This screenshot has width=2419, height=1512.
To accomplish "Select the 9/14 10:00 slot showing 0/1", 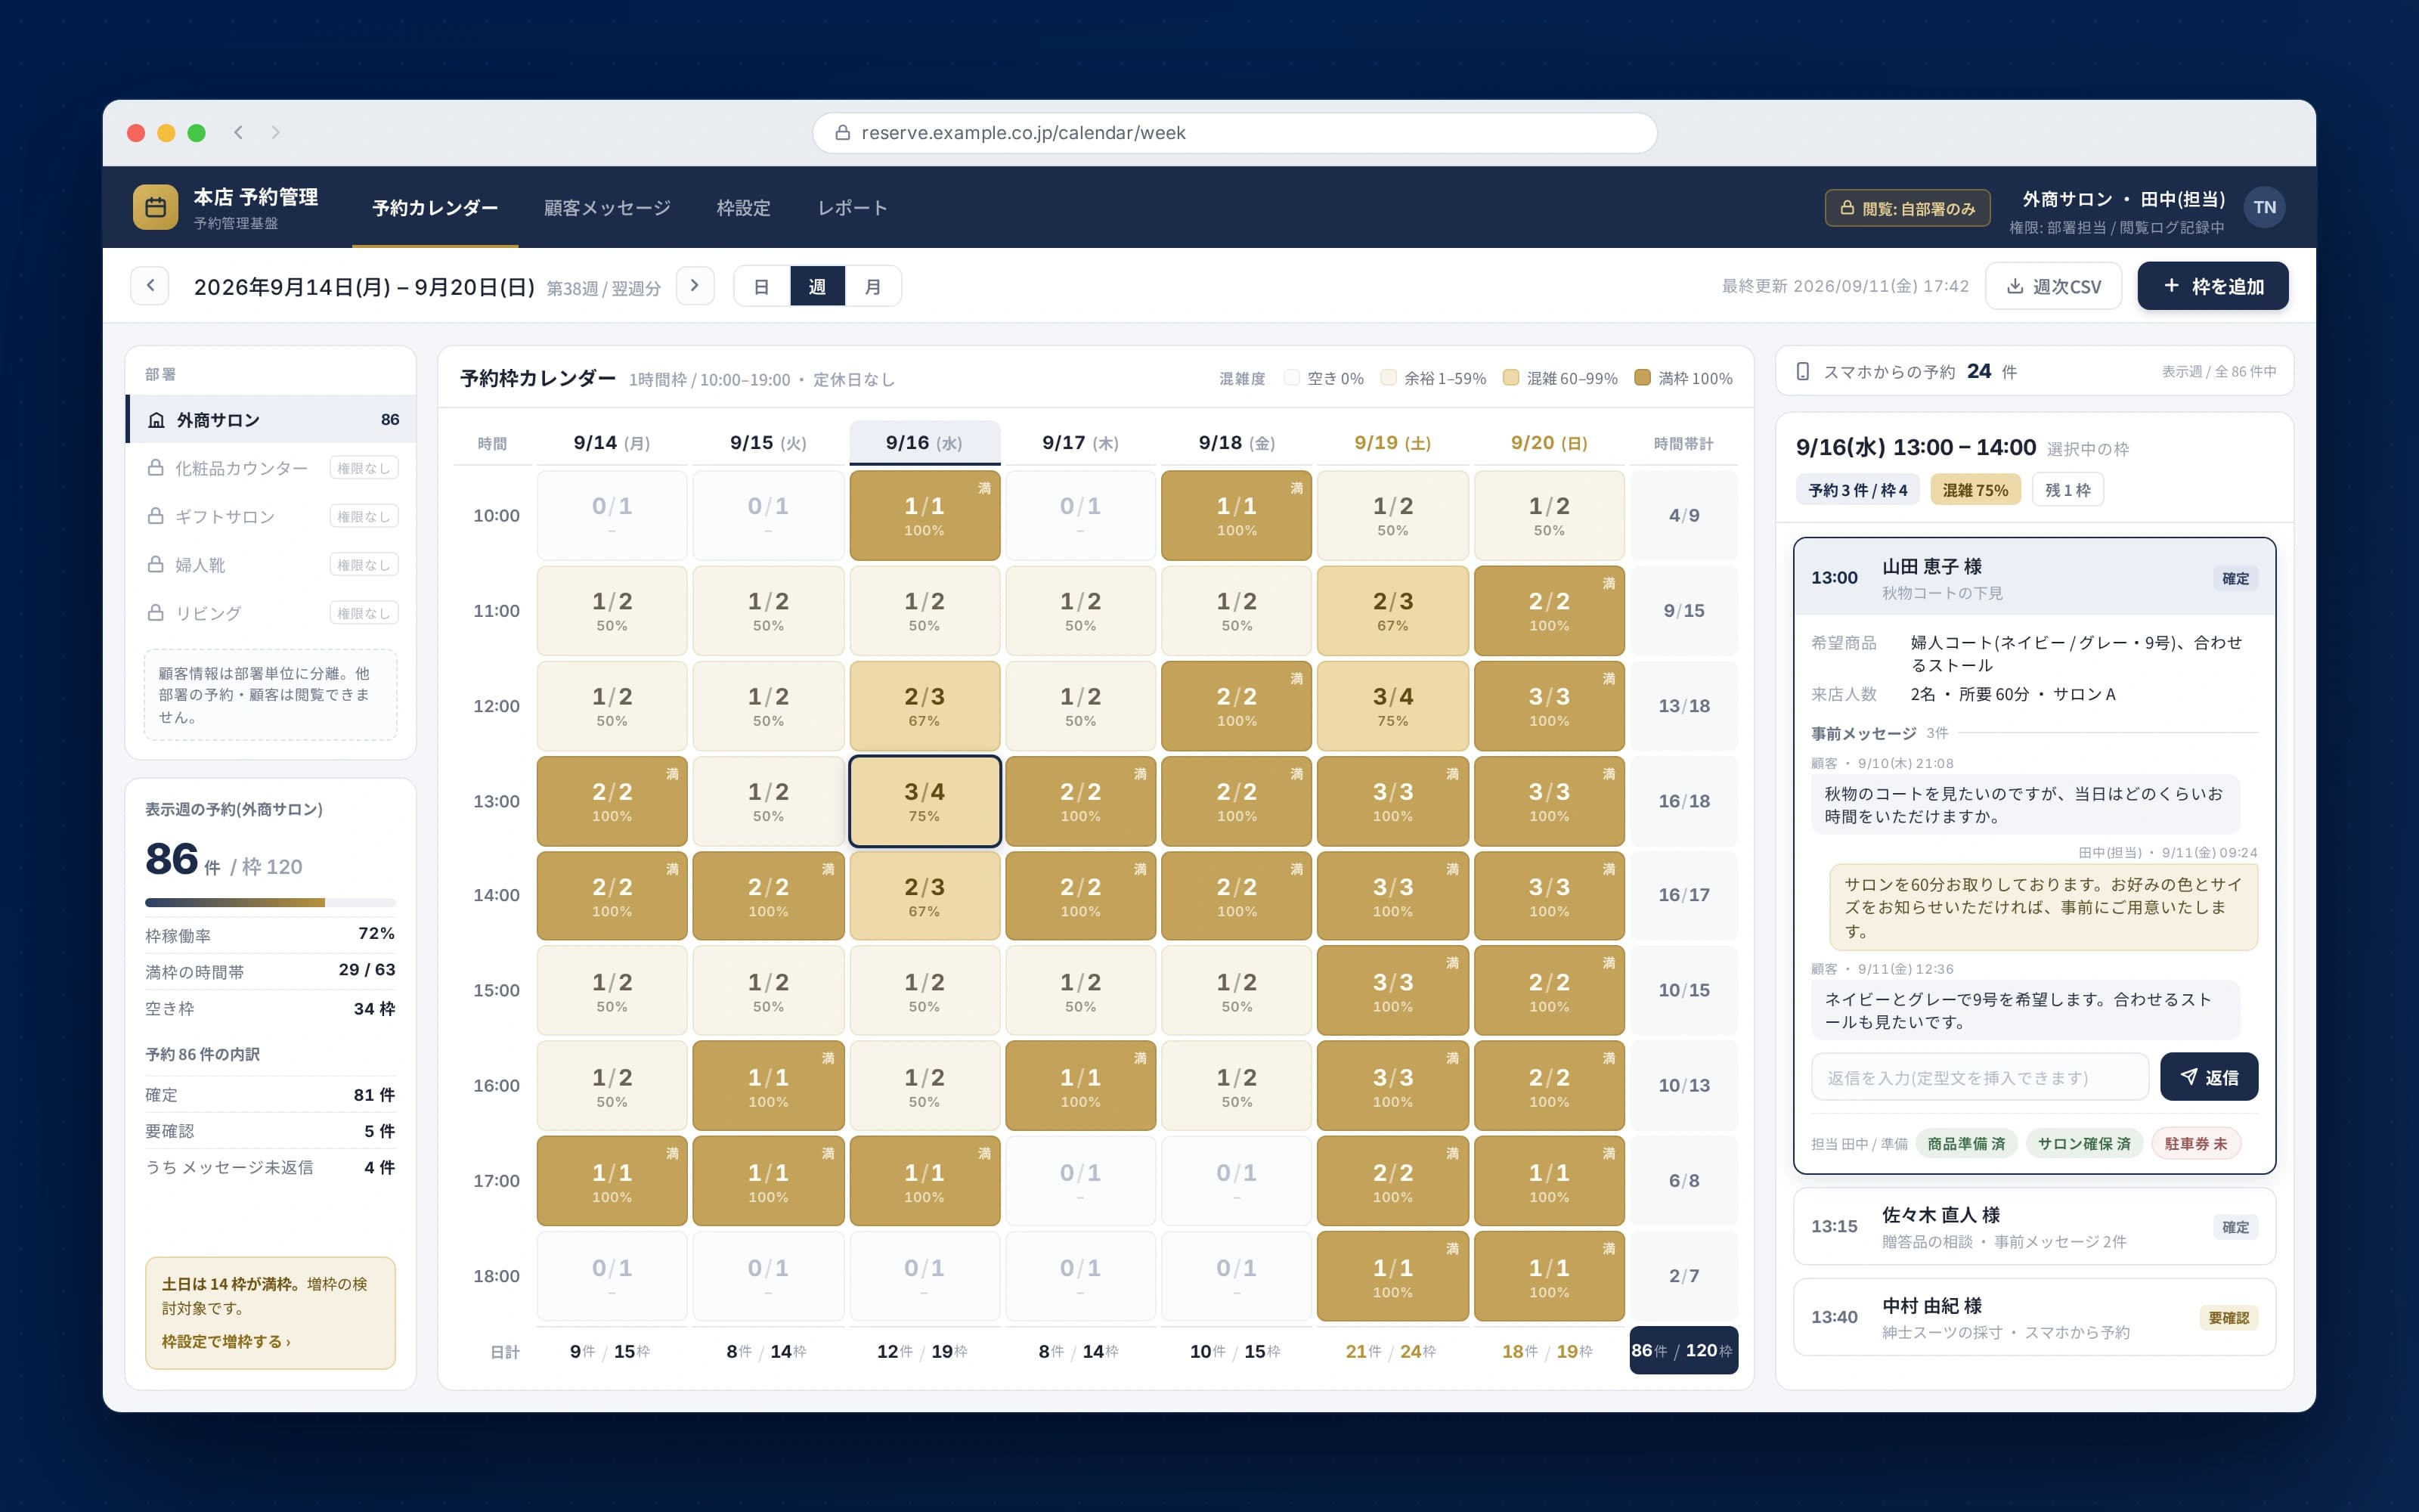I will pos(612,515).
